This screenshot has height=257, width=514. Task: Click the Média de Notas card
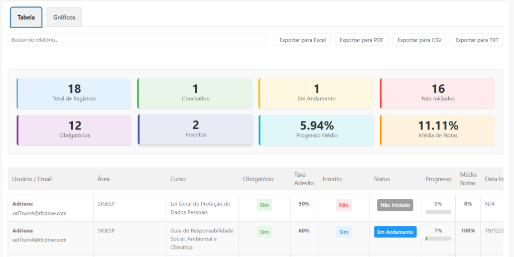point(438,130)
